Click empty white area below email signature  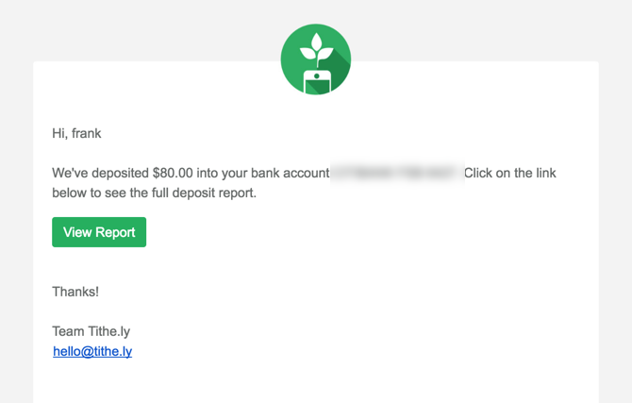[x=315, y=382]
